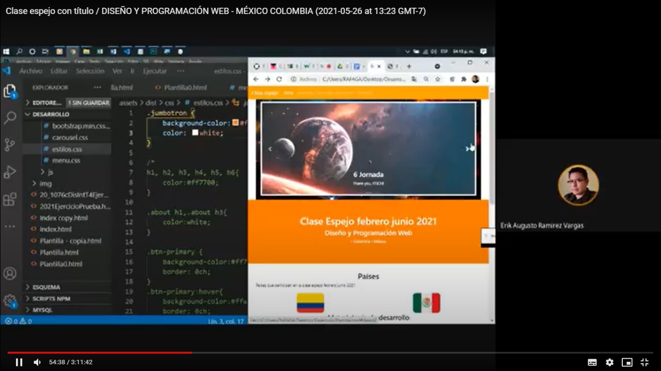Mute the video with the speaker icon
661x371 pixels.
[x=37, y=362]
